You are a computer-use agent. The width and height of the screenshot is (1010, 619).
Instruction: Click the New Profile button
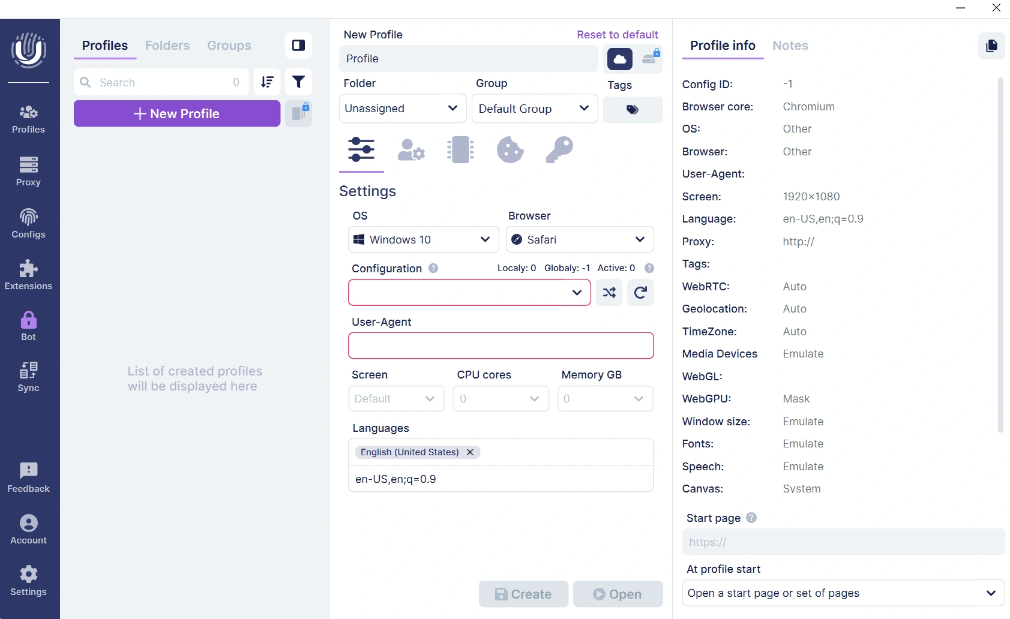(177, 113)
